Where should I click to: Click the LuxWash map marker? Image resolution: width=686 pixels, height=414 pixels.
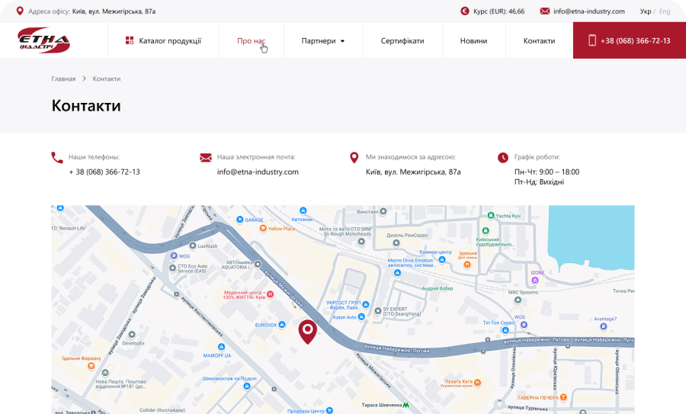[x=193, y=246]
